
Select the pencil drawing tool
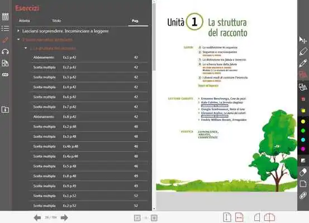pyautogui.click(x=303, y=64)
